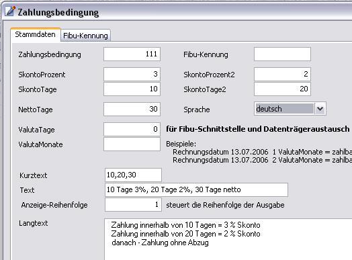Click the 'Beispiele:' text
This screenshot has width=352, height=260.
click(x=181, y=144)
